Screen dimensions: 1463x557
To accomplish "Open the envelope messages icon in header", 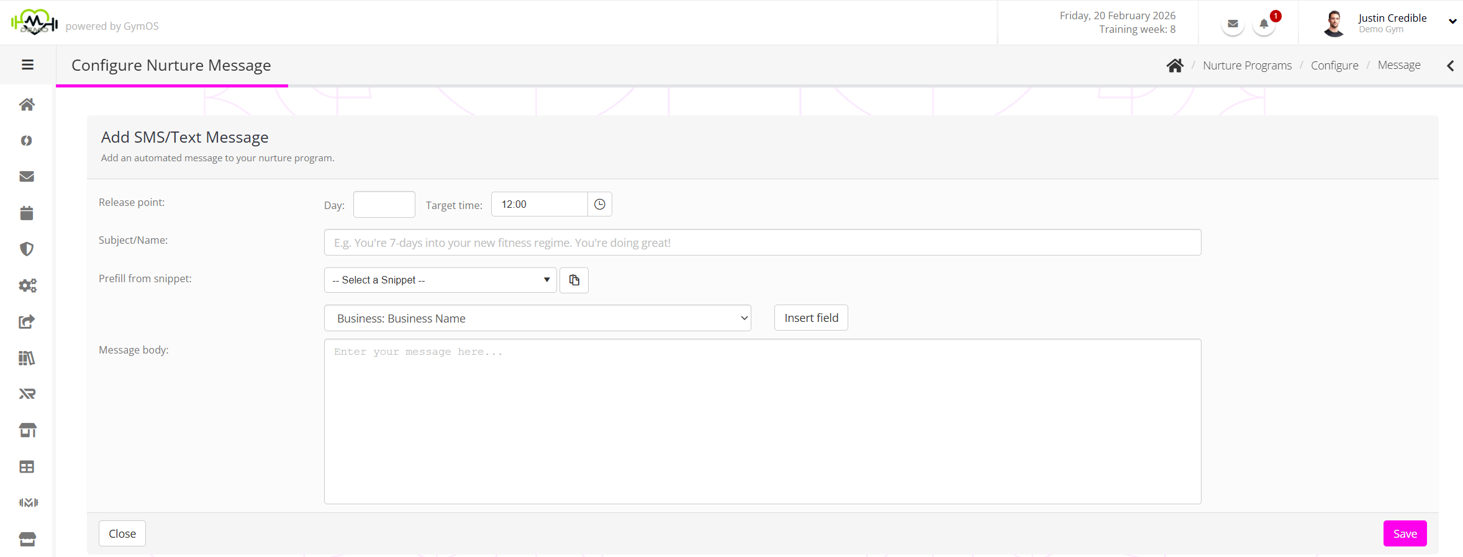I will (1233, 24).
